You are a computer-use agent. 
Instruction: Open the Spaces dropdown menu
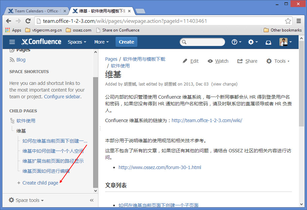point(77,42)
